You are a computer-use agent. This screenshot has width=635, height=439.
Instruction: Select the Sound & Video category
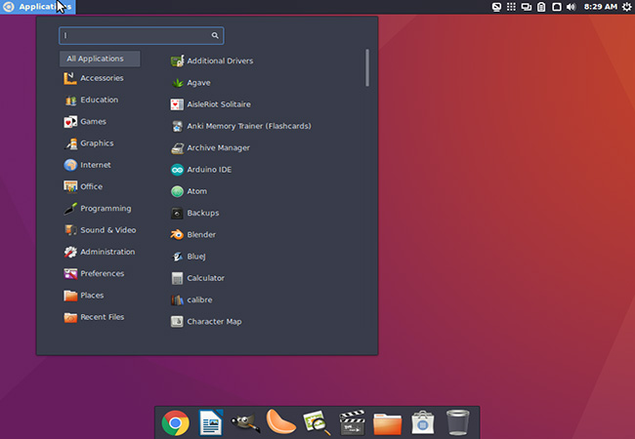click(107, 230)
